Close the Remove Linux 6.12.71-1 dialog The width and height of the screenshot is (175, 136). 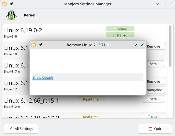click(142, 45)
